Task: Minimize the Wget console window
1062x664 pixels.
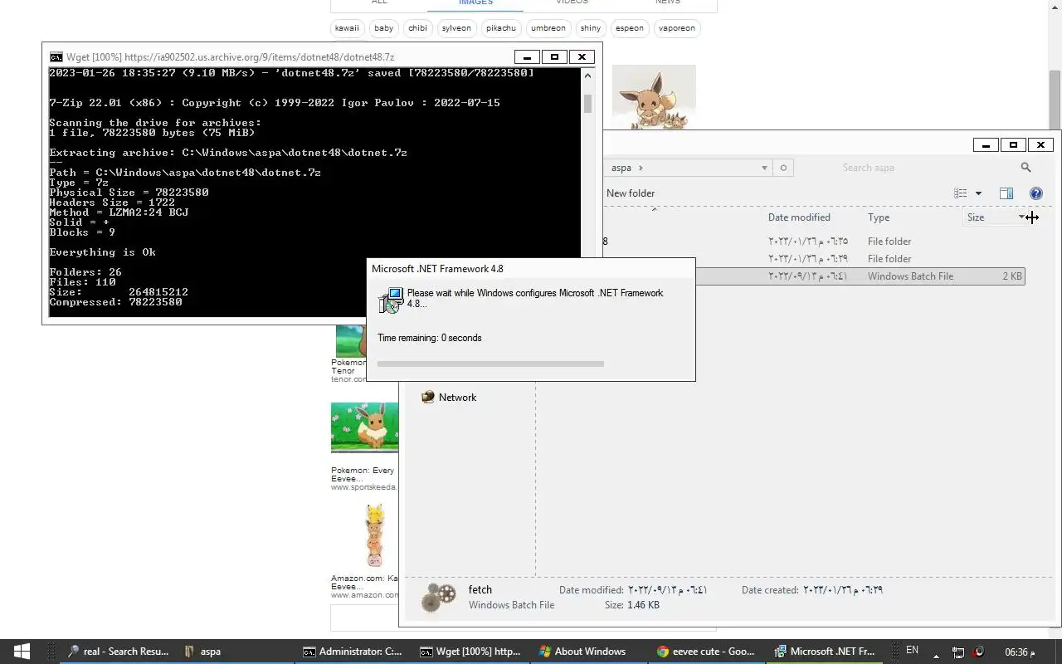Action: coord(527,56)
